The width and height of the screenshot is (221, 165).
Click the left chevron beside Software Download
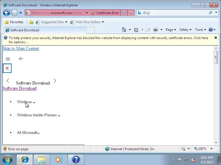(x=8, y=81)
